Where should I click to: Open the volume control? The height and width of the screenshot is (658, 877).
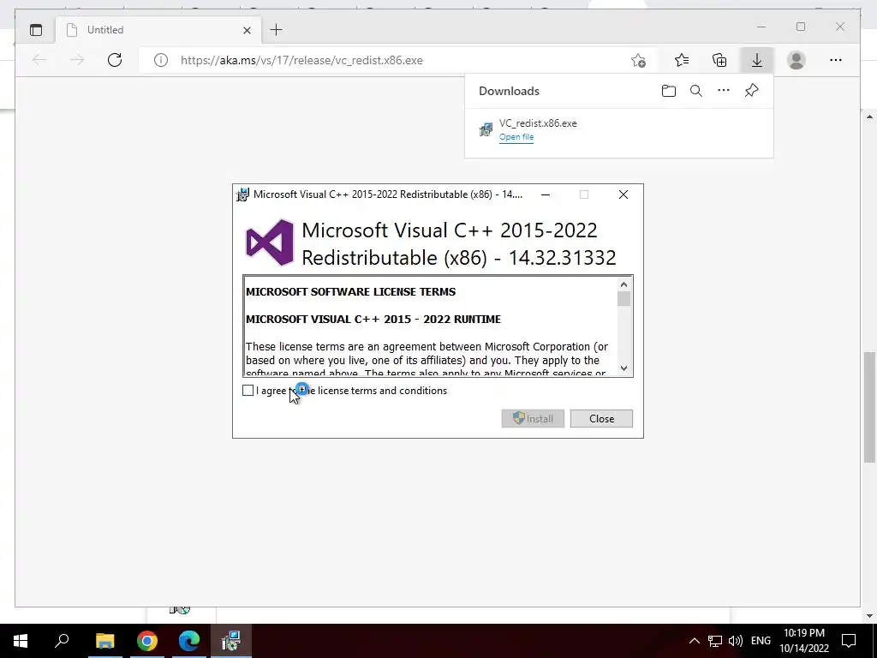click(736, 641)
